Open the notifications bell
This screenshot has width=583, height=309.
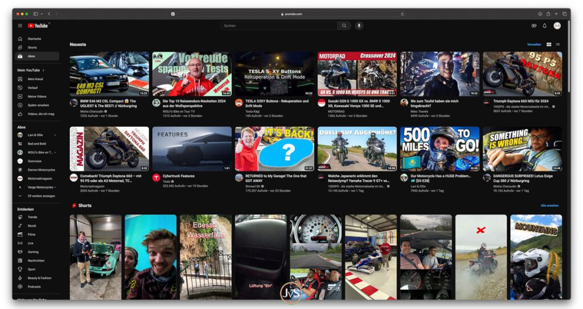(x=545, y=26)
